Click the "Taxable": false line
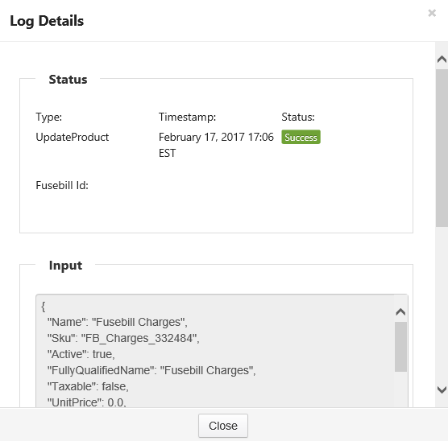 click(88, 386)
